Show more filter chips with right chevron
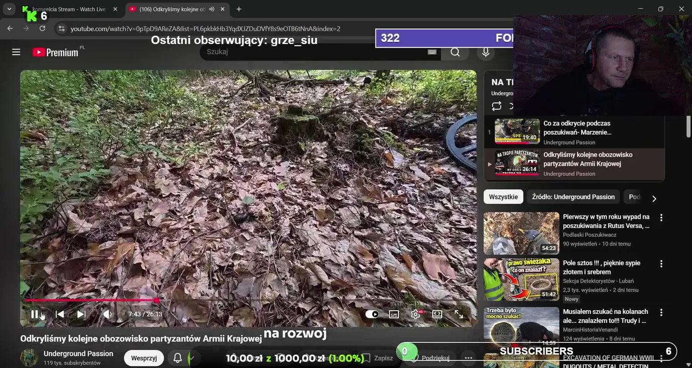The height and width of the screenshot is (368, 692). point(654,198)
